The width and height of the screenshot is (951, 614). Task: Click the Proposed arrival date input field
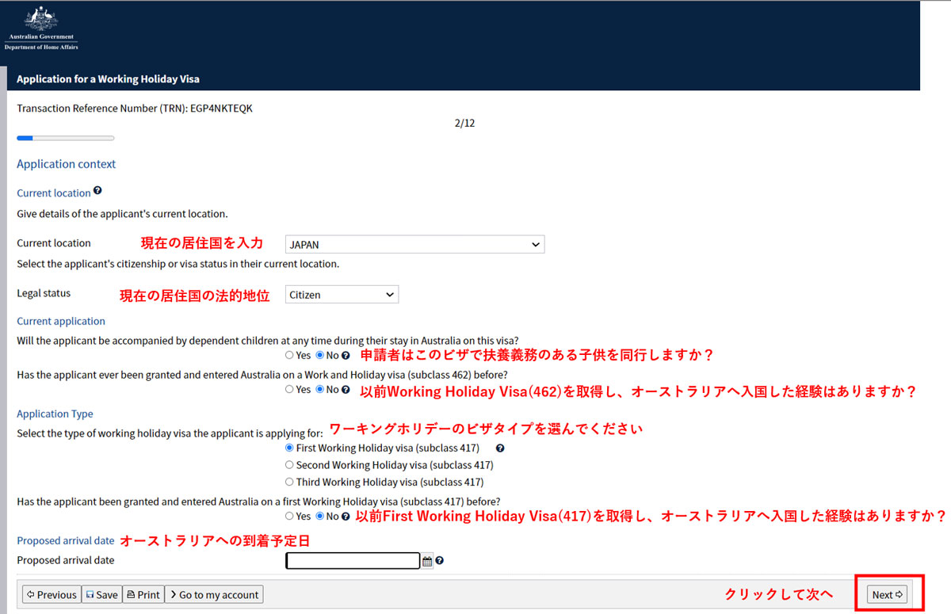point(353,561)
